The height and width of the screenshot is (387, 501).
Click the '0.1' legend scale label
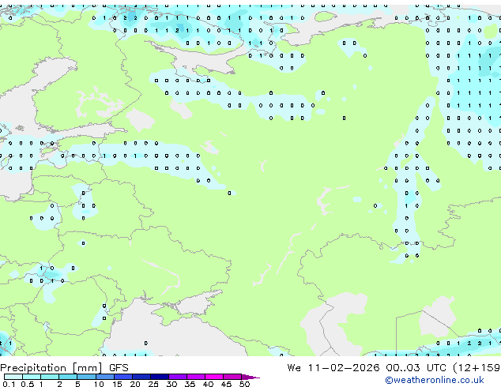tap(9, 384)
